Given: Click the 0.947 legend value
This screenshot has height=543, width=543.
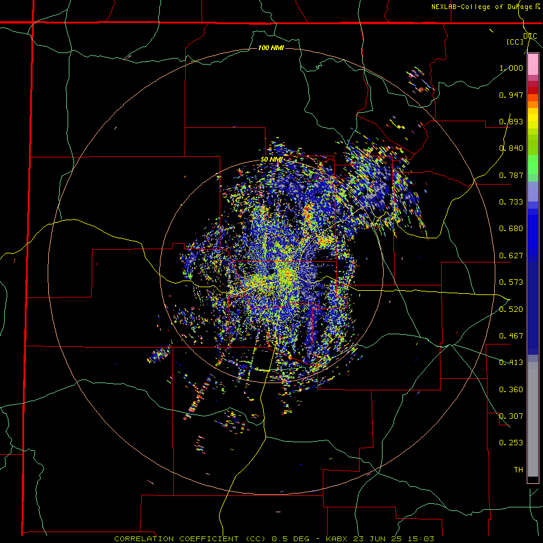Looking at the screenshot, I should coord(511,95).
